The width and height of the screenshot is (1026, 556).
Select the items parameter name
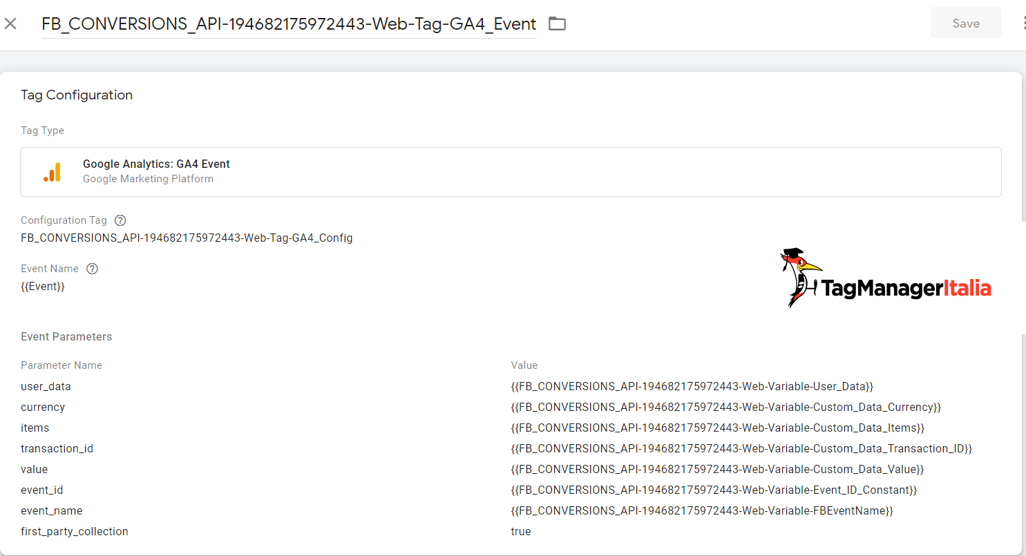coord(35,428)
